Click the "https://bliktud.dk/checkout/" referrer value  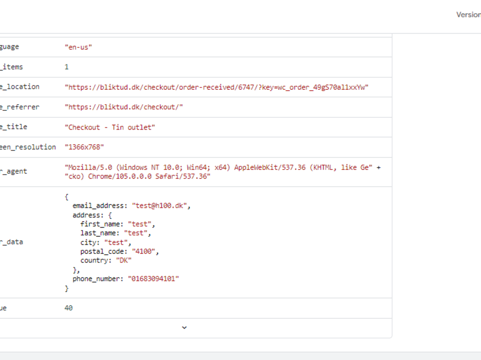124,107
